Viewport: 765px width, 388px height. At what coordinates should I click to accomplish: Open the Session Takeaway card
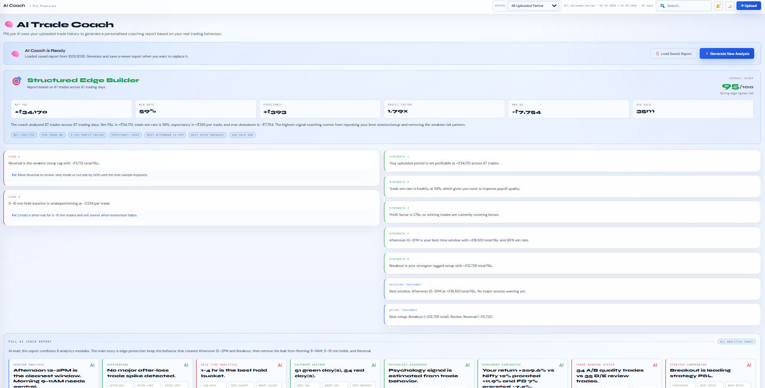tap(572, 289)
